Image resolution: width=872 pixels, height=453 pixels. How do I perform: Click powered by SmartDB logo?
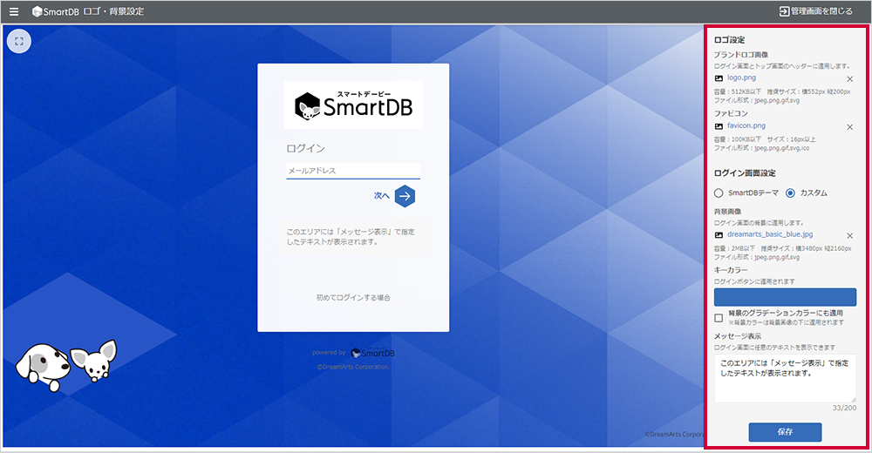(372, 353)
